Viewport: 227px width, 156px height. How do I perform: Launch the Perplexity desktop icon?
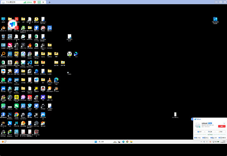16,123
